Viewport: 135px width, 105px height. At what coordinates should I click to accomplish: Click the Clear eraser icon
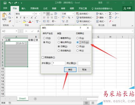(110, 21)
